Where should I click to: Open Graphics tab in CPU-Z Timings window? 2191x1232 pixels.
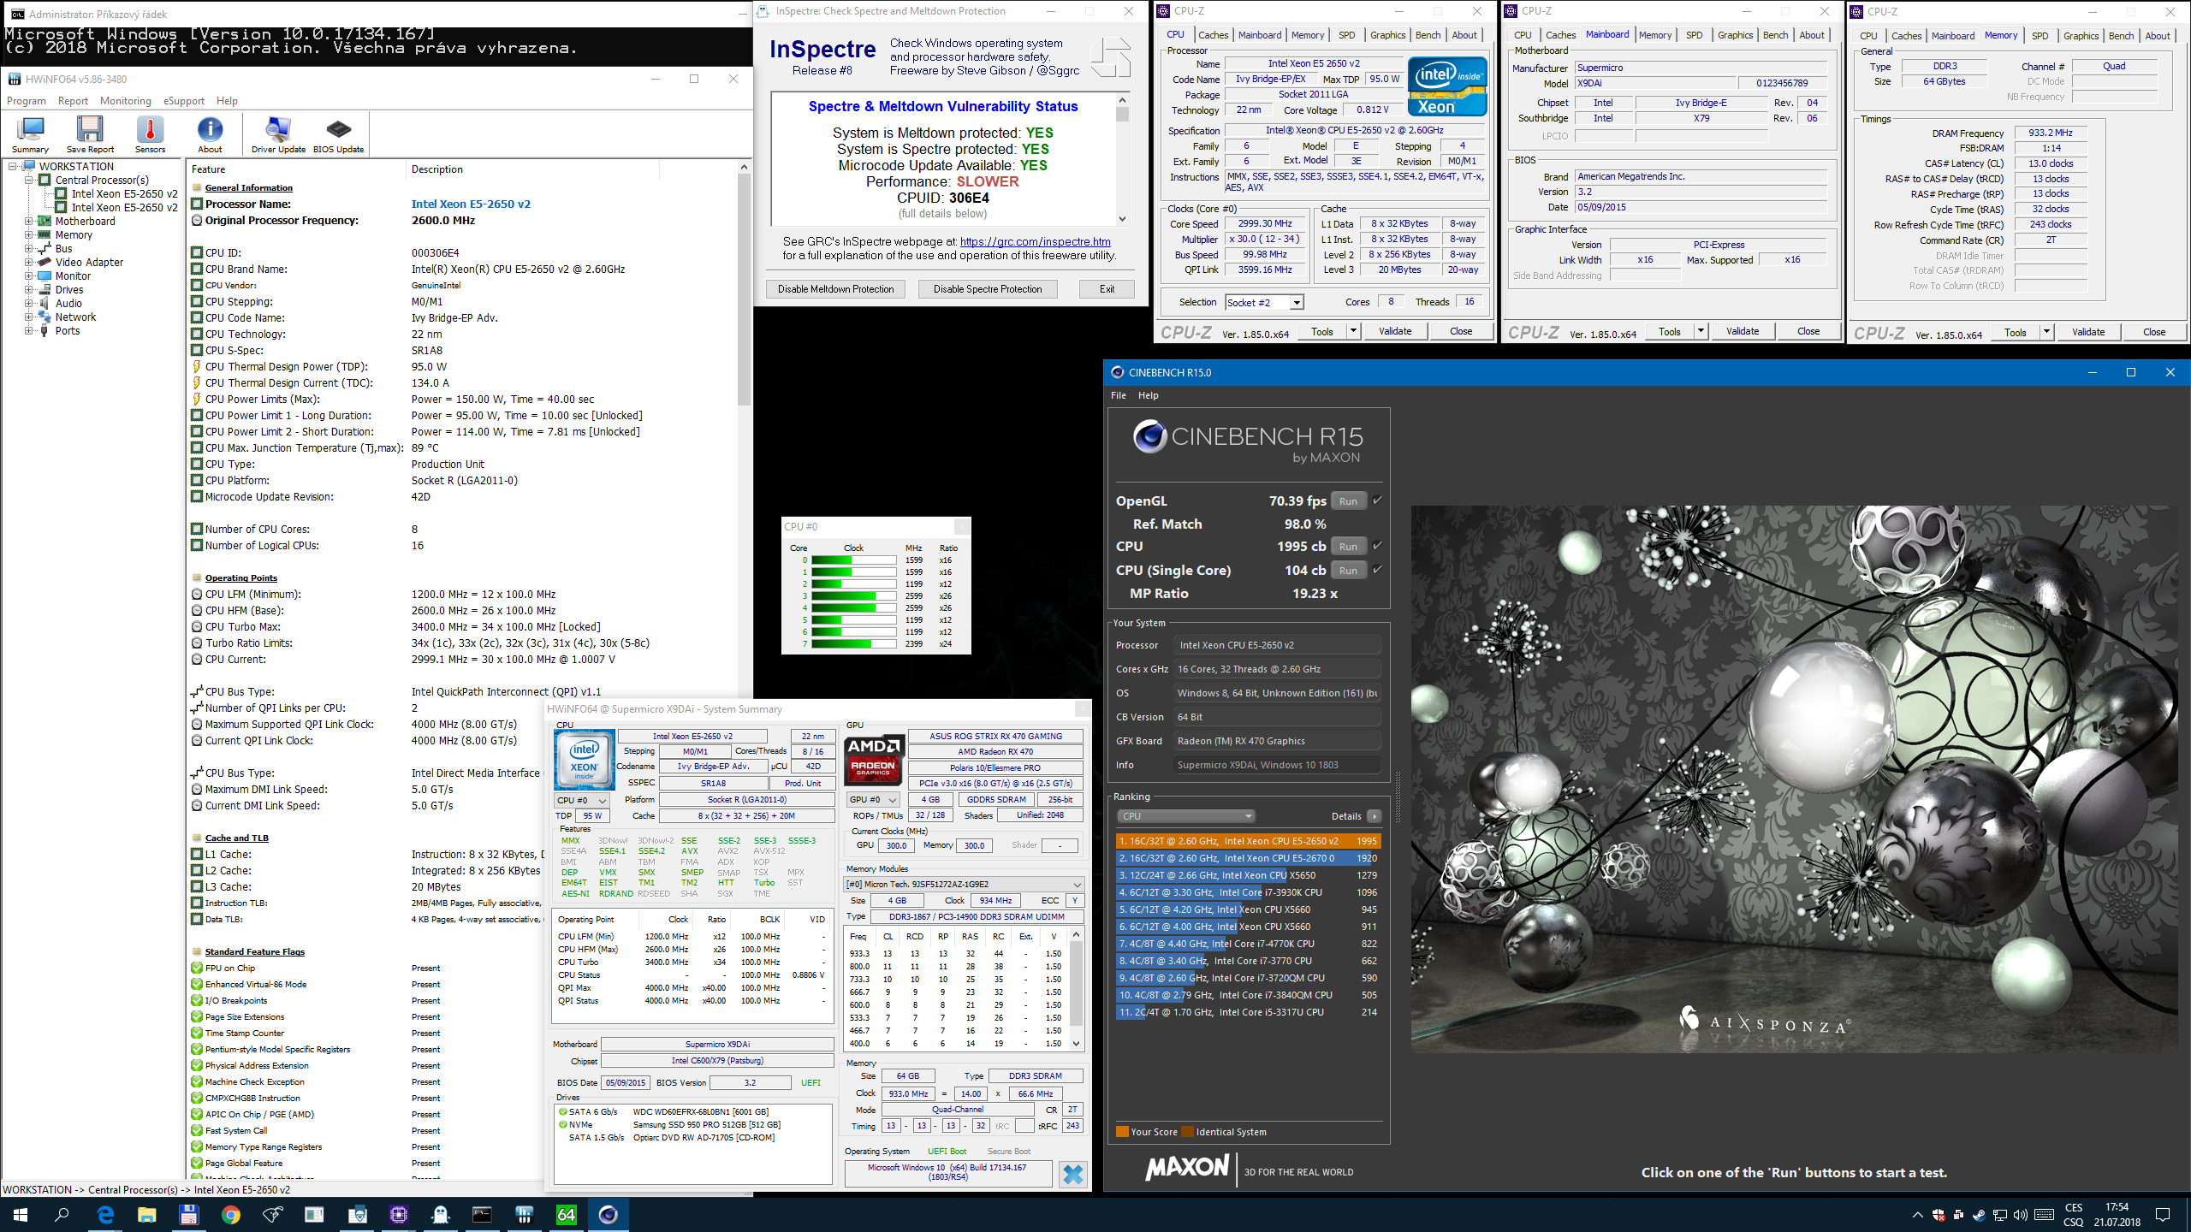(x=2081, y=36)
